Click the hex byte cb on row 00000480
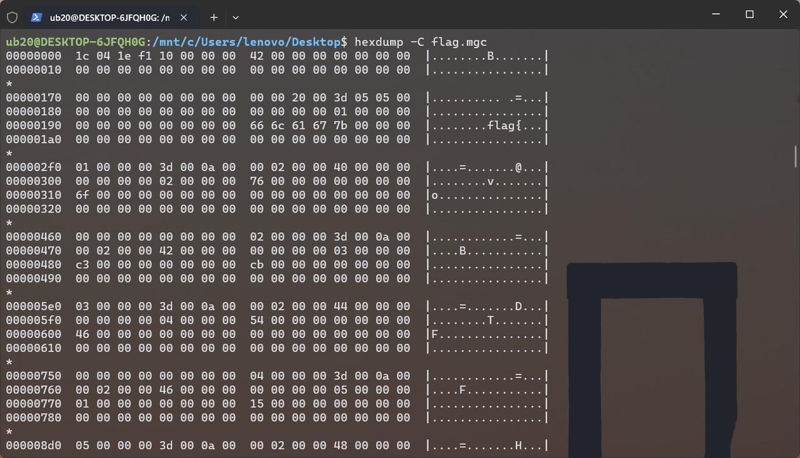Screen dimensions: 800x458 (257, 264)
